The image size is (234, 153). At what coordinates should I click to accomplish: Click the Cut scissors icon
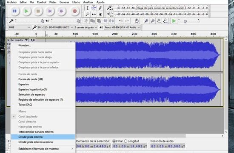click(x=86, y=21)
